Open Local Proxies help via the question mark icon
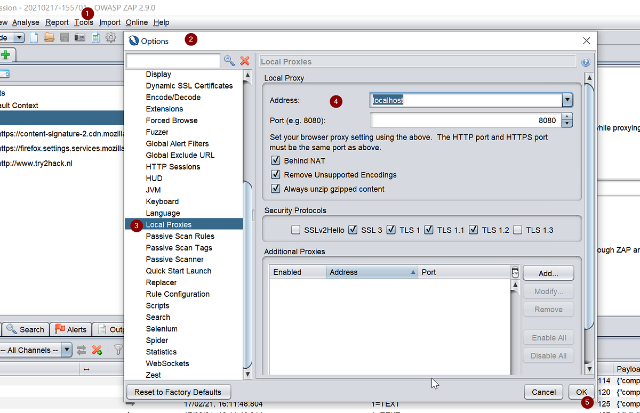This screenshot has height=413, width=640. coord(586,62)
